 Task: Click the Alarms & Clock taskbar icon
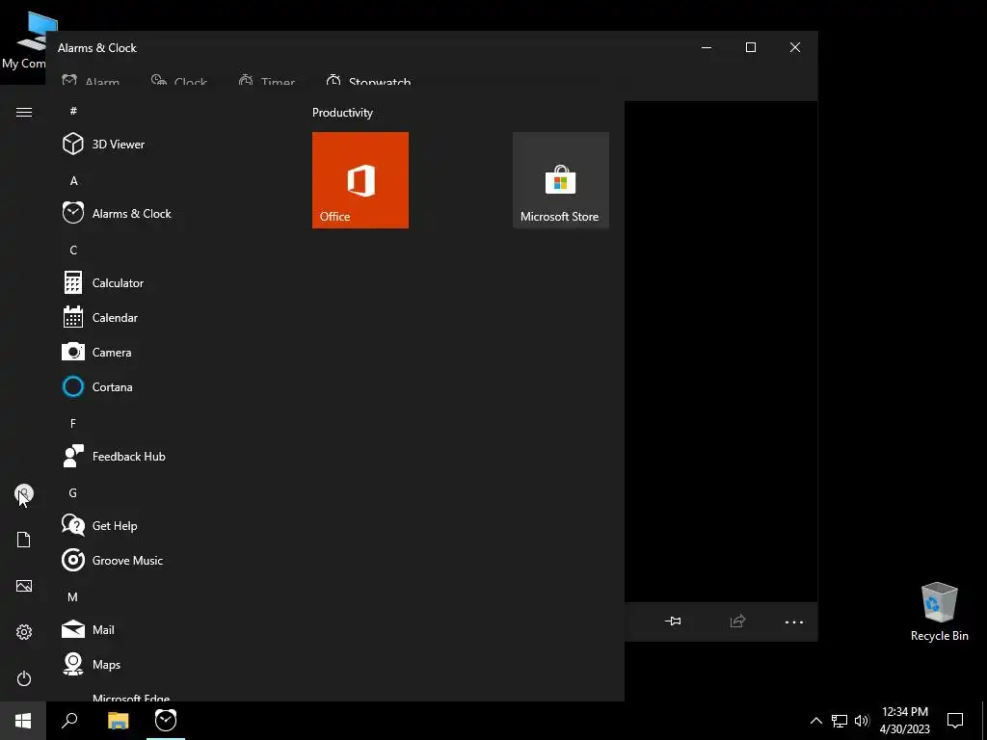pyautogui.click(x=166, y=721)
